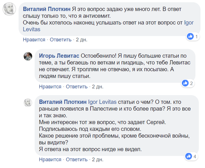This screenshot has width=205, height=168.
Task: Click Ответить under the first comment
Action: (x=61, y=40)
